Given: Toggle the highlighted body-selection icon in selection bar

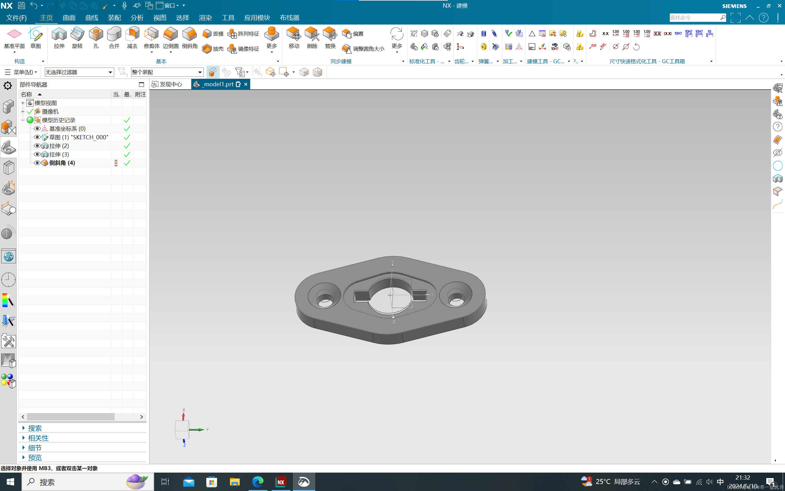Looking at the screenshot, I should pyautogui.click(x=213, y=72).
